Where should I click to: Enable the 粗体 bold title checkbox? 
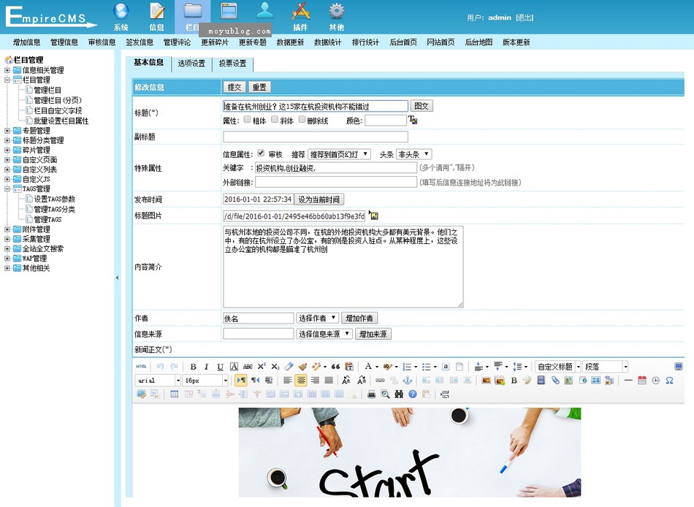[247, 120]
